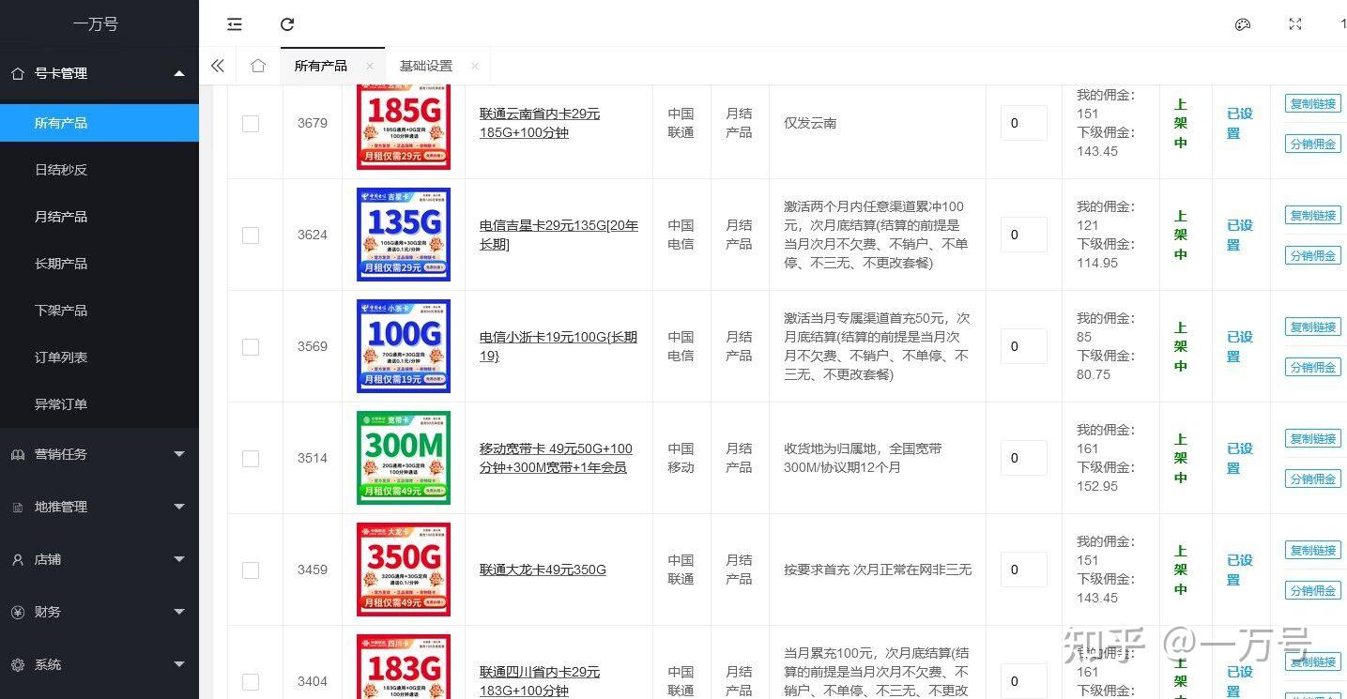Screen dimensions: 1347x699
Task: Open link 联通云南省内卡29元185G+100分钟
Action: [540, 123]
